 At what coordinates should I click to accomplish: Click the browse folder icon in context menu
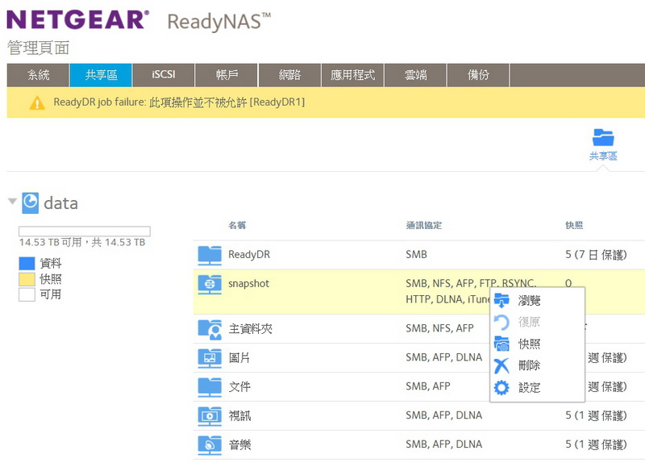pyautogui.click(x=501, y=300)
